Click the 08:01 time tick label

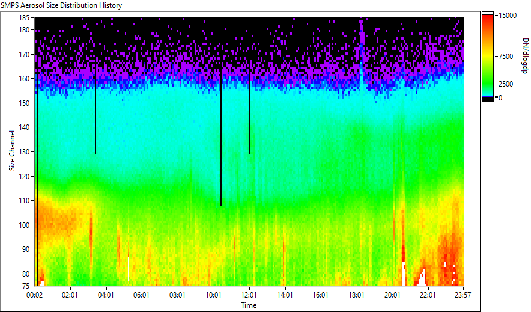coord(177,295)
